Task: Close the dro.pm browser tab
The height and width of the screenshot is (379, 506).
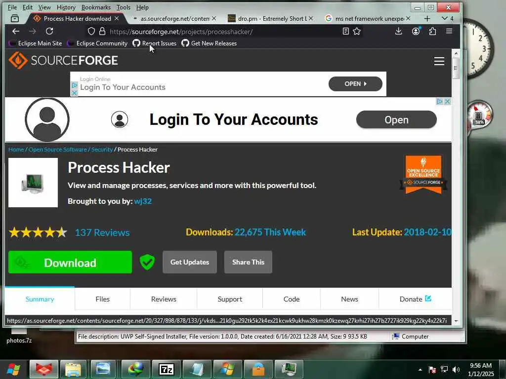Action: (x=311, y=18)
